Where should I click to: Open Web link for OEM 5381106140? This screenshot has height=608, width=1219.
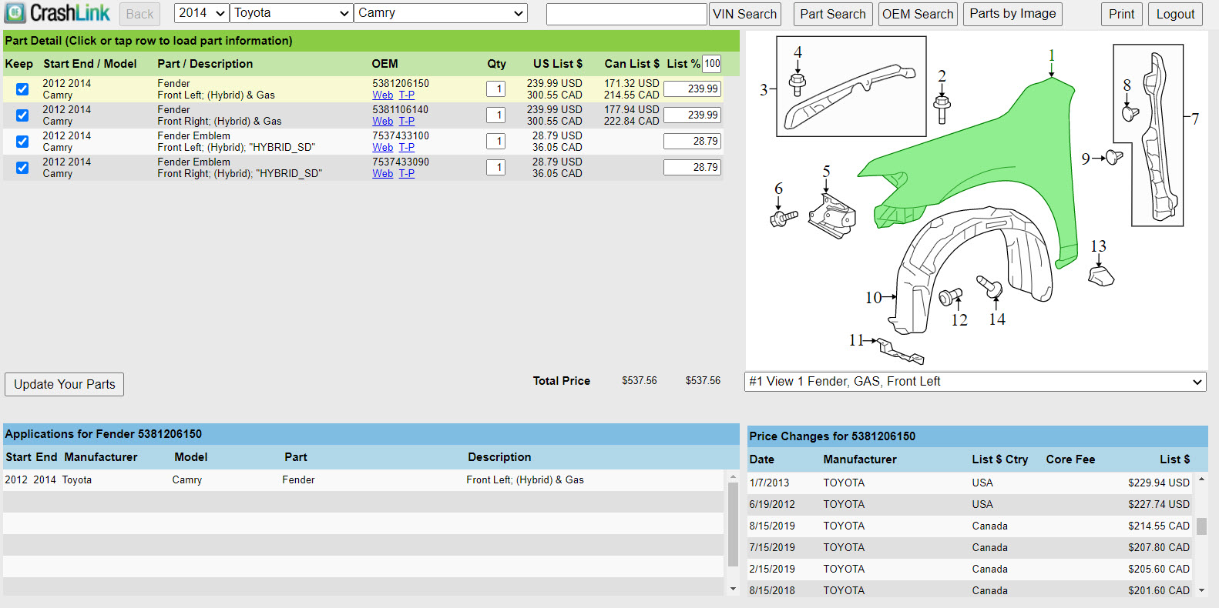383,122
